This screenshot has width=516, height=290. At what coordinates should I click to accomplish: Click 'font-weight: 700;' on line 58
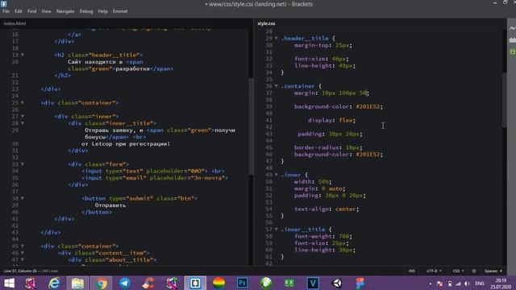coord(323,236)
